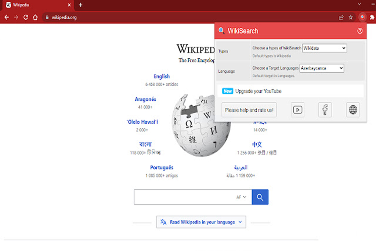Click the WikiSearch extension toolbar icon

pyautogui.click(x=362, y=17)
